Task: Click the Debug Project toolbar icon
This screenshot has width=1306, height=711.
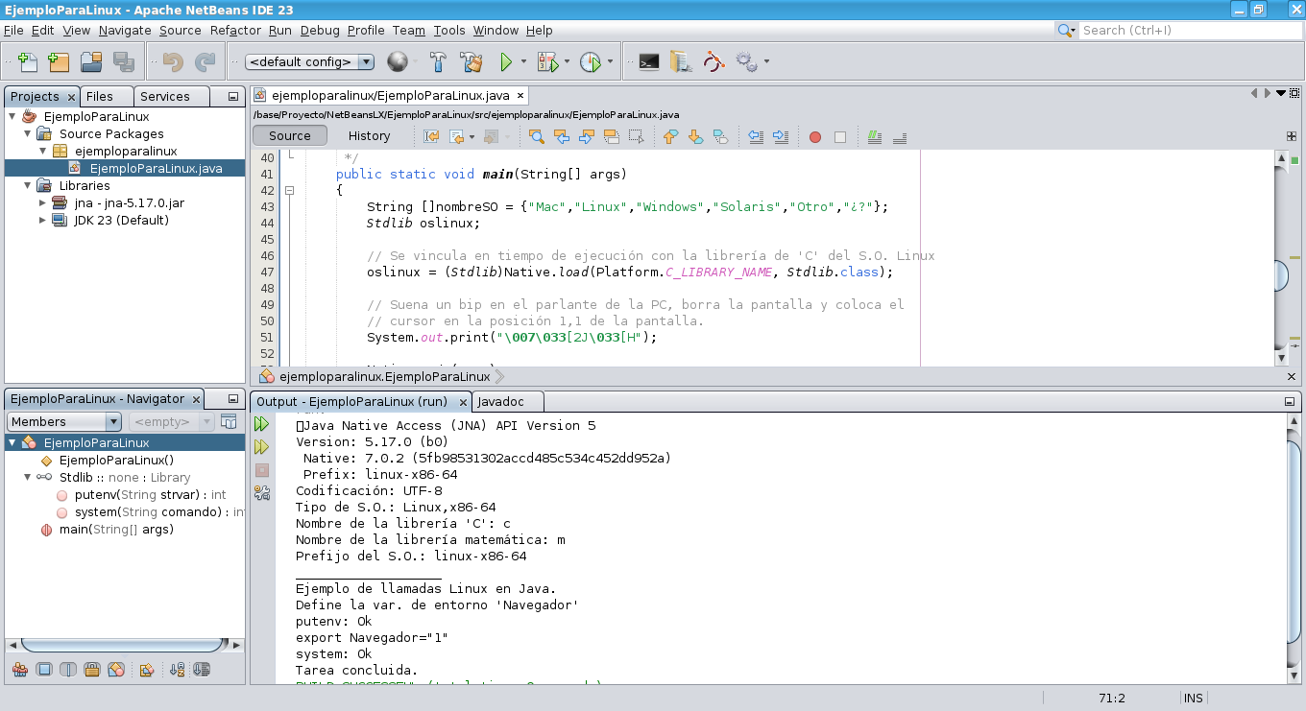Action: click(547, 62)
